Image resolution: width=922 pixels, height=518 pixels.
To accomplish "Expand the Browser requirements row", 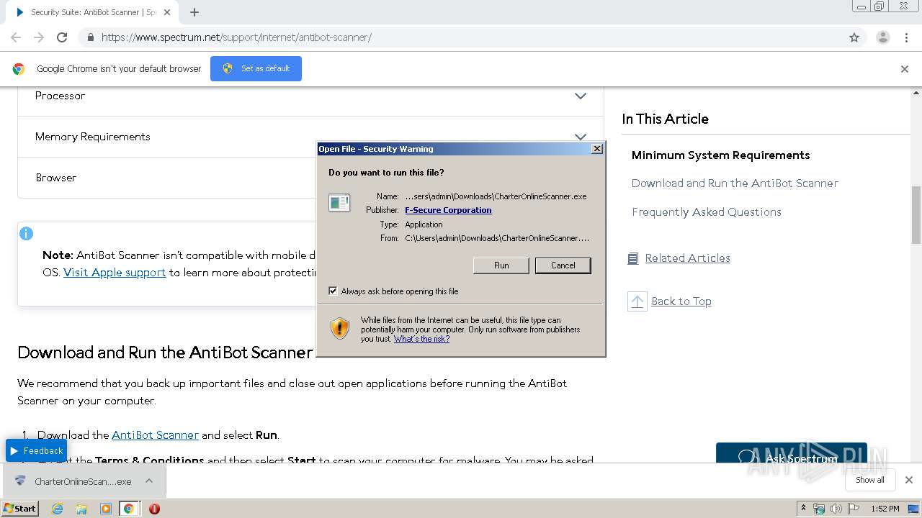I will point(310,178).
